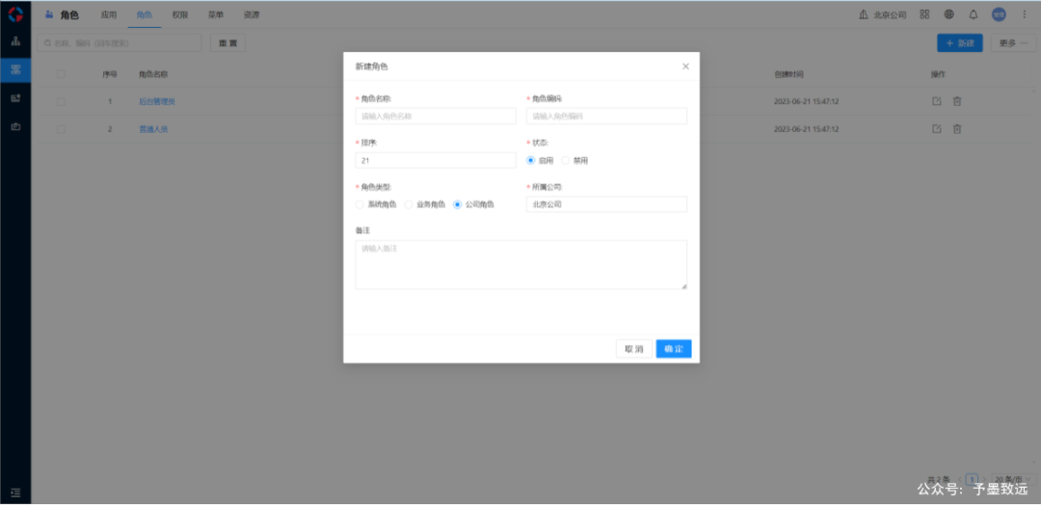Choose 公司角色 role type
The width and height of the screenshot is (1041, 505).
click(x=457, y=204)
